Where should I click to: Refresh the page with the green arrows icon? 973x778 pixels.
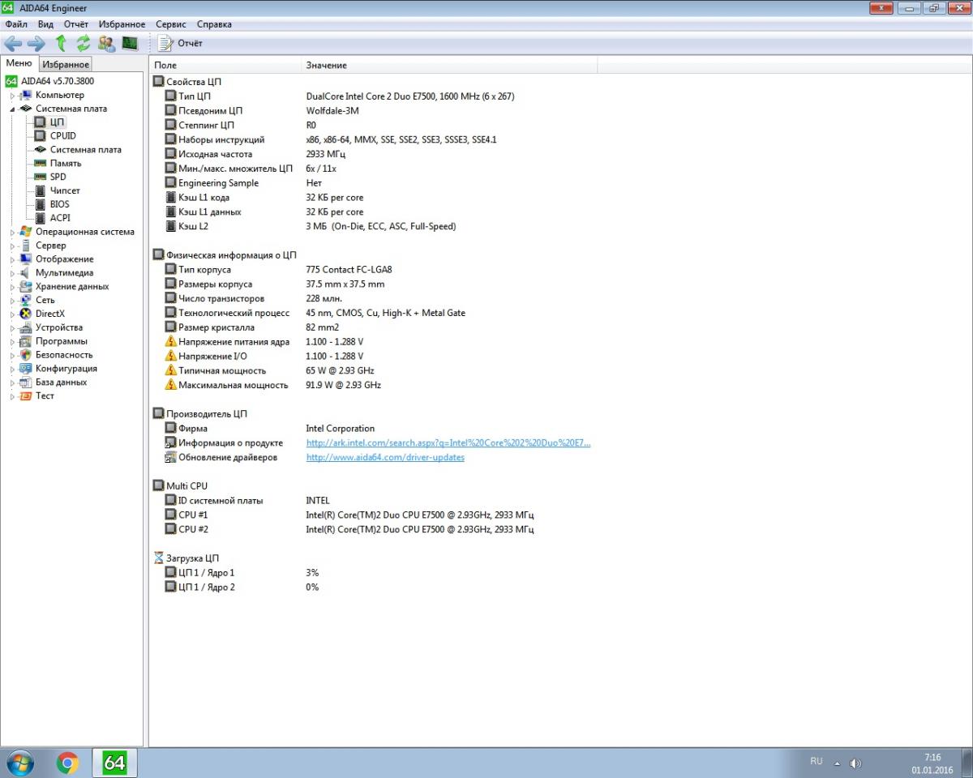click(84, 43)
